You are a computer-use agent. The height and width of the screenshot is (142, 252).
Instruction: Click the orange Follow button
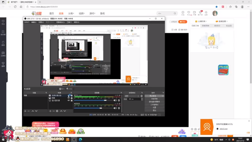click(x=183, y=22)
